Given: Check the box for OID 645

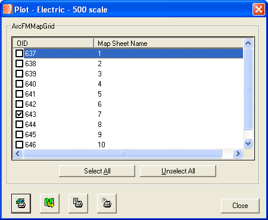Looking at the screenshot, I should tap(19, 134).
